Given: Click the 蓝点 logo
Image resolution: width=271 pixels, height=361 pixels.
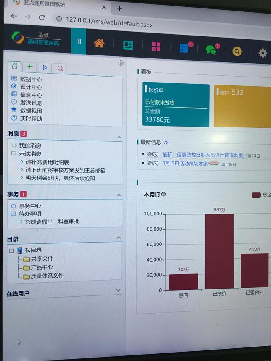Looking at the screenshot, I should tap(36, 39).
